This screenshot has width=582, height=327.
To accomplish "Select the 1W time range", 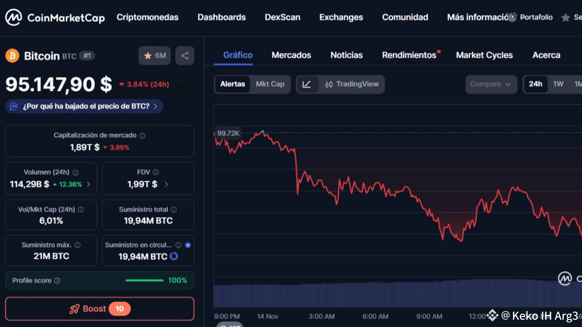I will 558,84.
